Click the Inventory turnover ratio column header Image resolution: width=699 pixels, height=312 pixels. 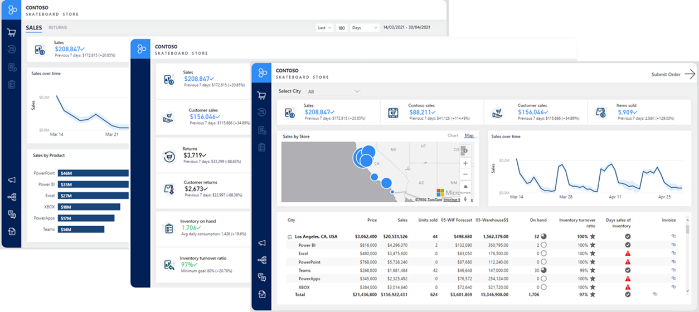tap(576, 223)
